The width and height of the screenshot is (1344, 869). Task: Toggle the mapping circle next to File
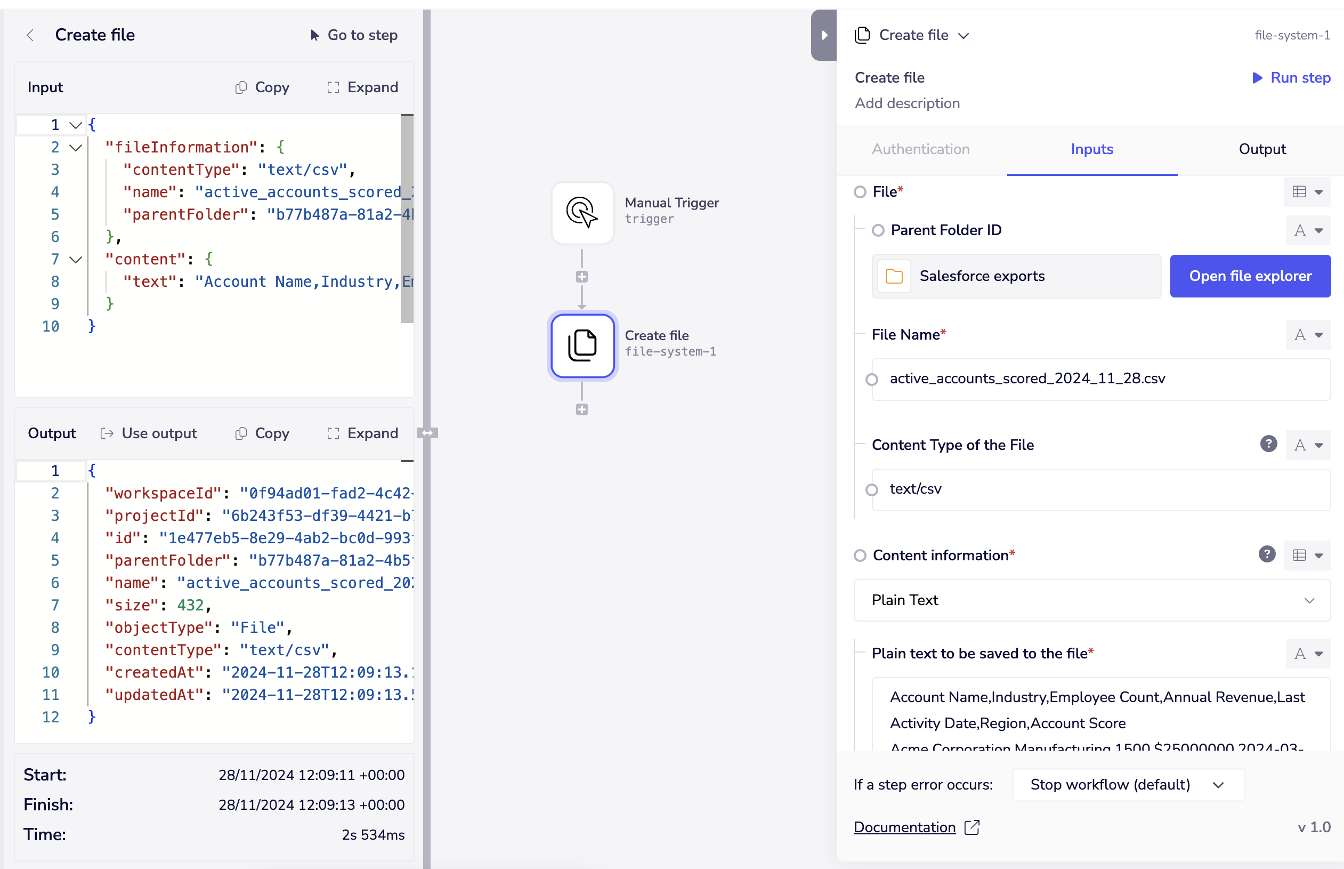[x=860, y=192]
